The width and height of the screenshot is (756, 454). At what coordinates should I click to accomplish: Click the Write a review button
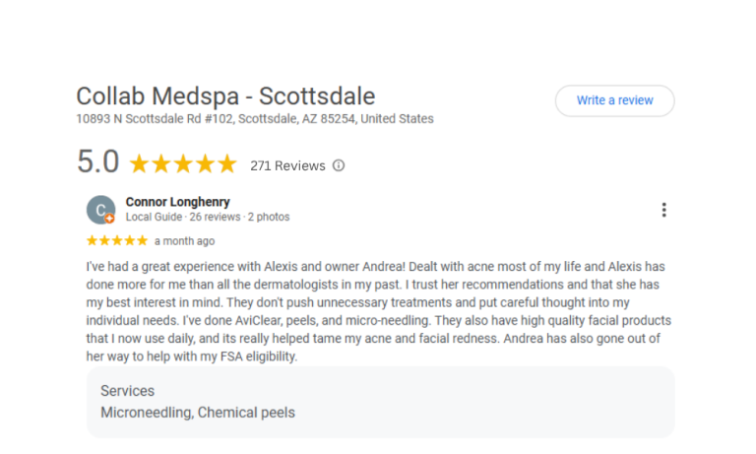coord(614,100)
